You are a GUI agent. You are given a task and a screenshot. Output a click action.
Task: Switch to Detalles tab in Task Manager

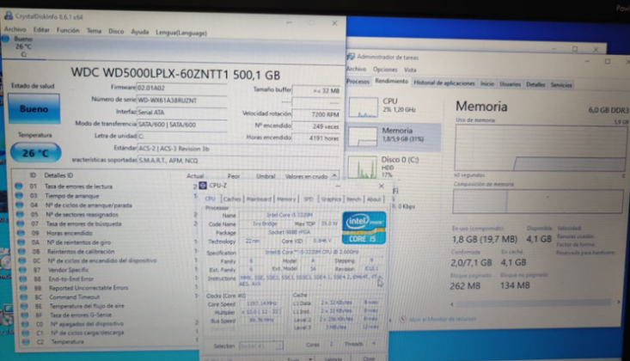tap(535, 84)
